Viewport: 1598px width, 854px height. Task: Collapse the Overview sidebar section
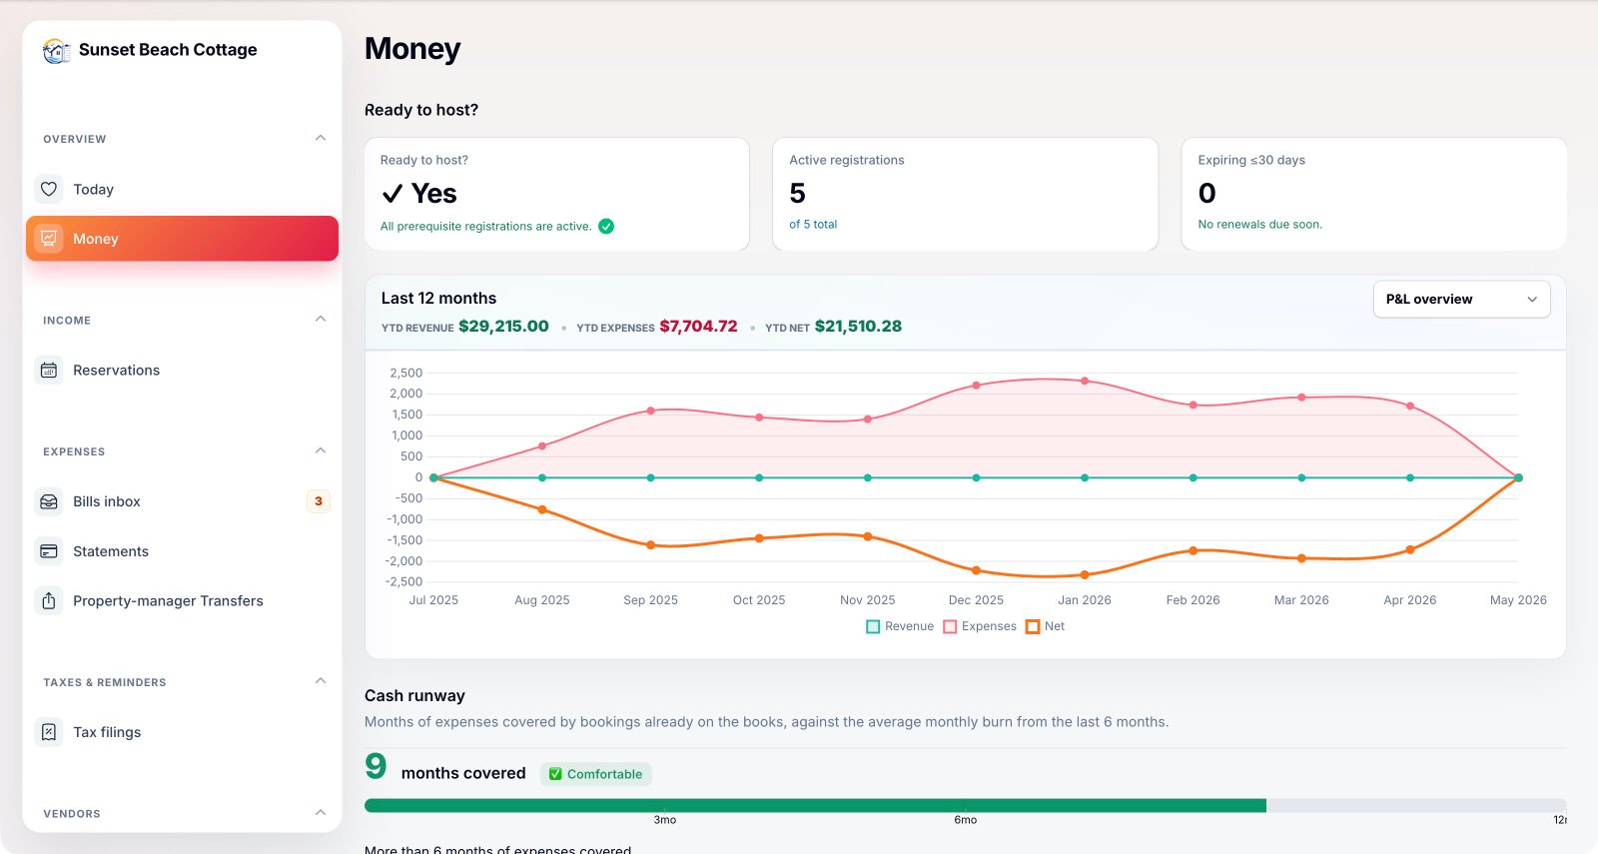coord(321,138)
